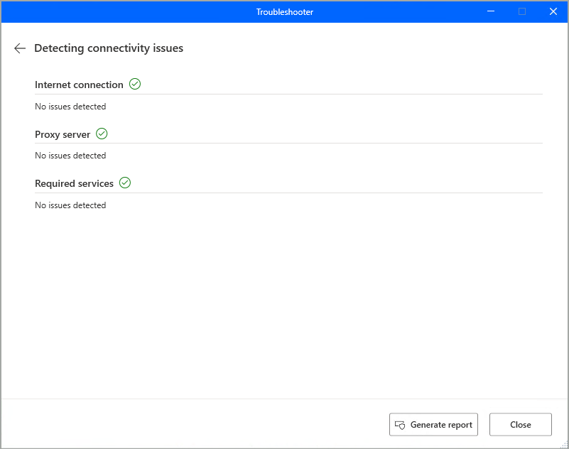Screen dimensions: 569x449
Task: Select the Required services heading
Action: 74,183
